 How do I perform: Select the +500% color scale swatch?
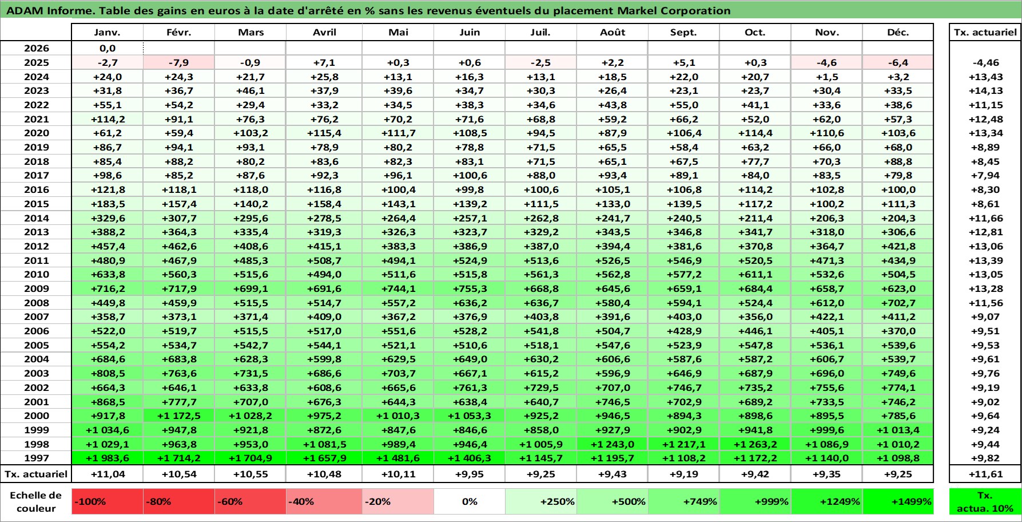coord(613,501)
